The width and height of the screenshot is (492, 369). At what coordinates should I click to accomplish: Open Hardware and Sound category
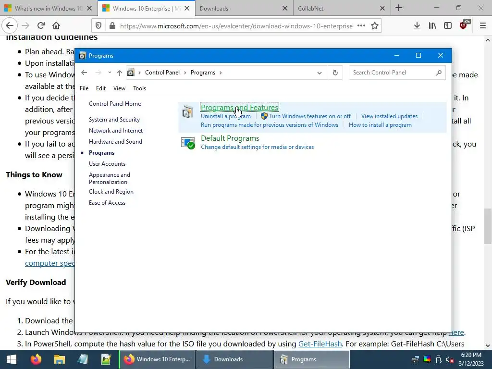[115, 142]
